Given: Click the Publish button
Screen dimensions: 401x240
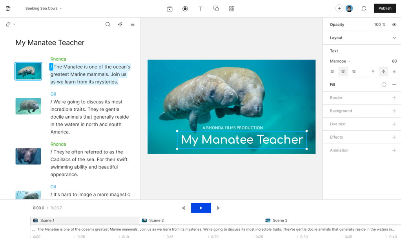Looking at the screenshot, I should [x=385, y=8].
